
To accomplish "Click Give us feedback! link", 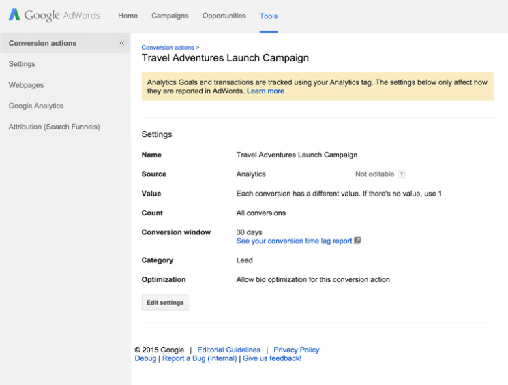I will (272, 358).
